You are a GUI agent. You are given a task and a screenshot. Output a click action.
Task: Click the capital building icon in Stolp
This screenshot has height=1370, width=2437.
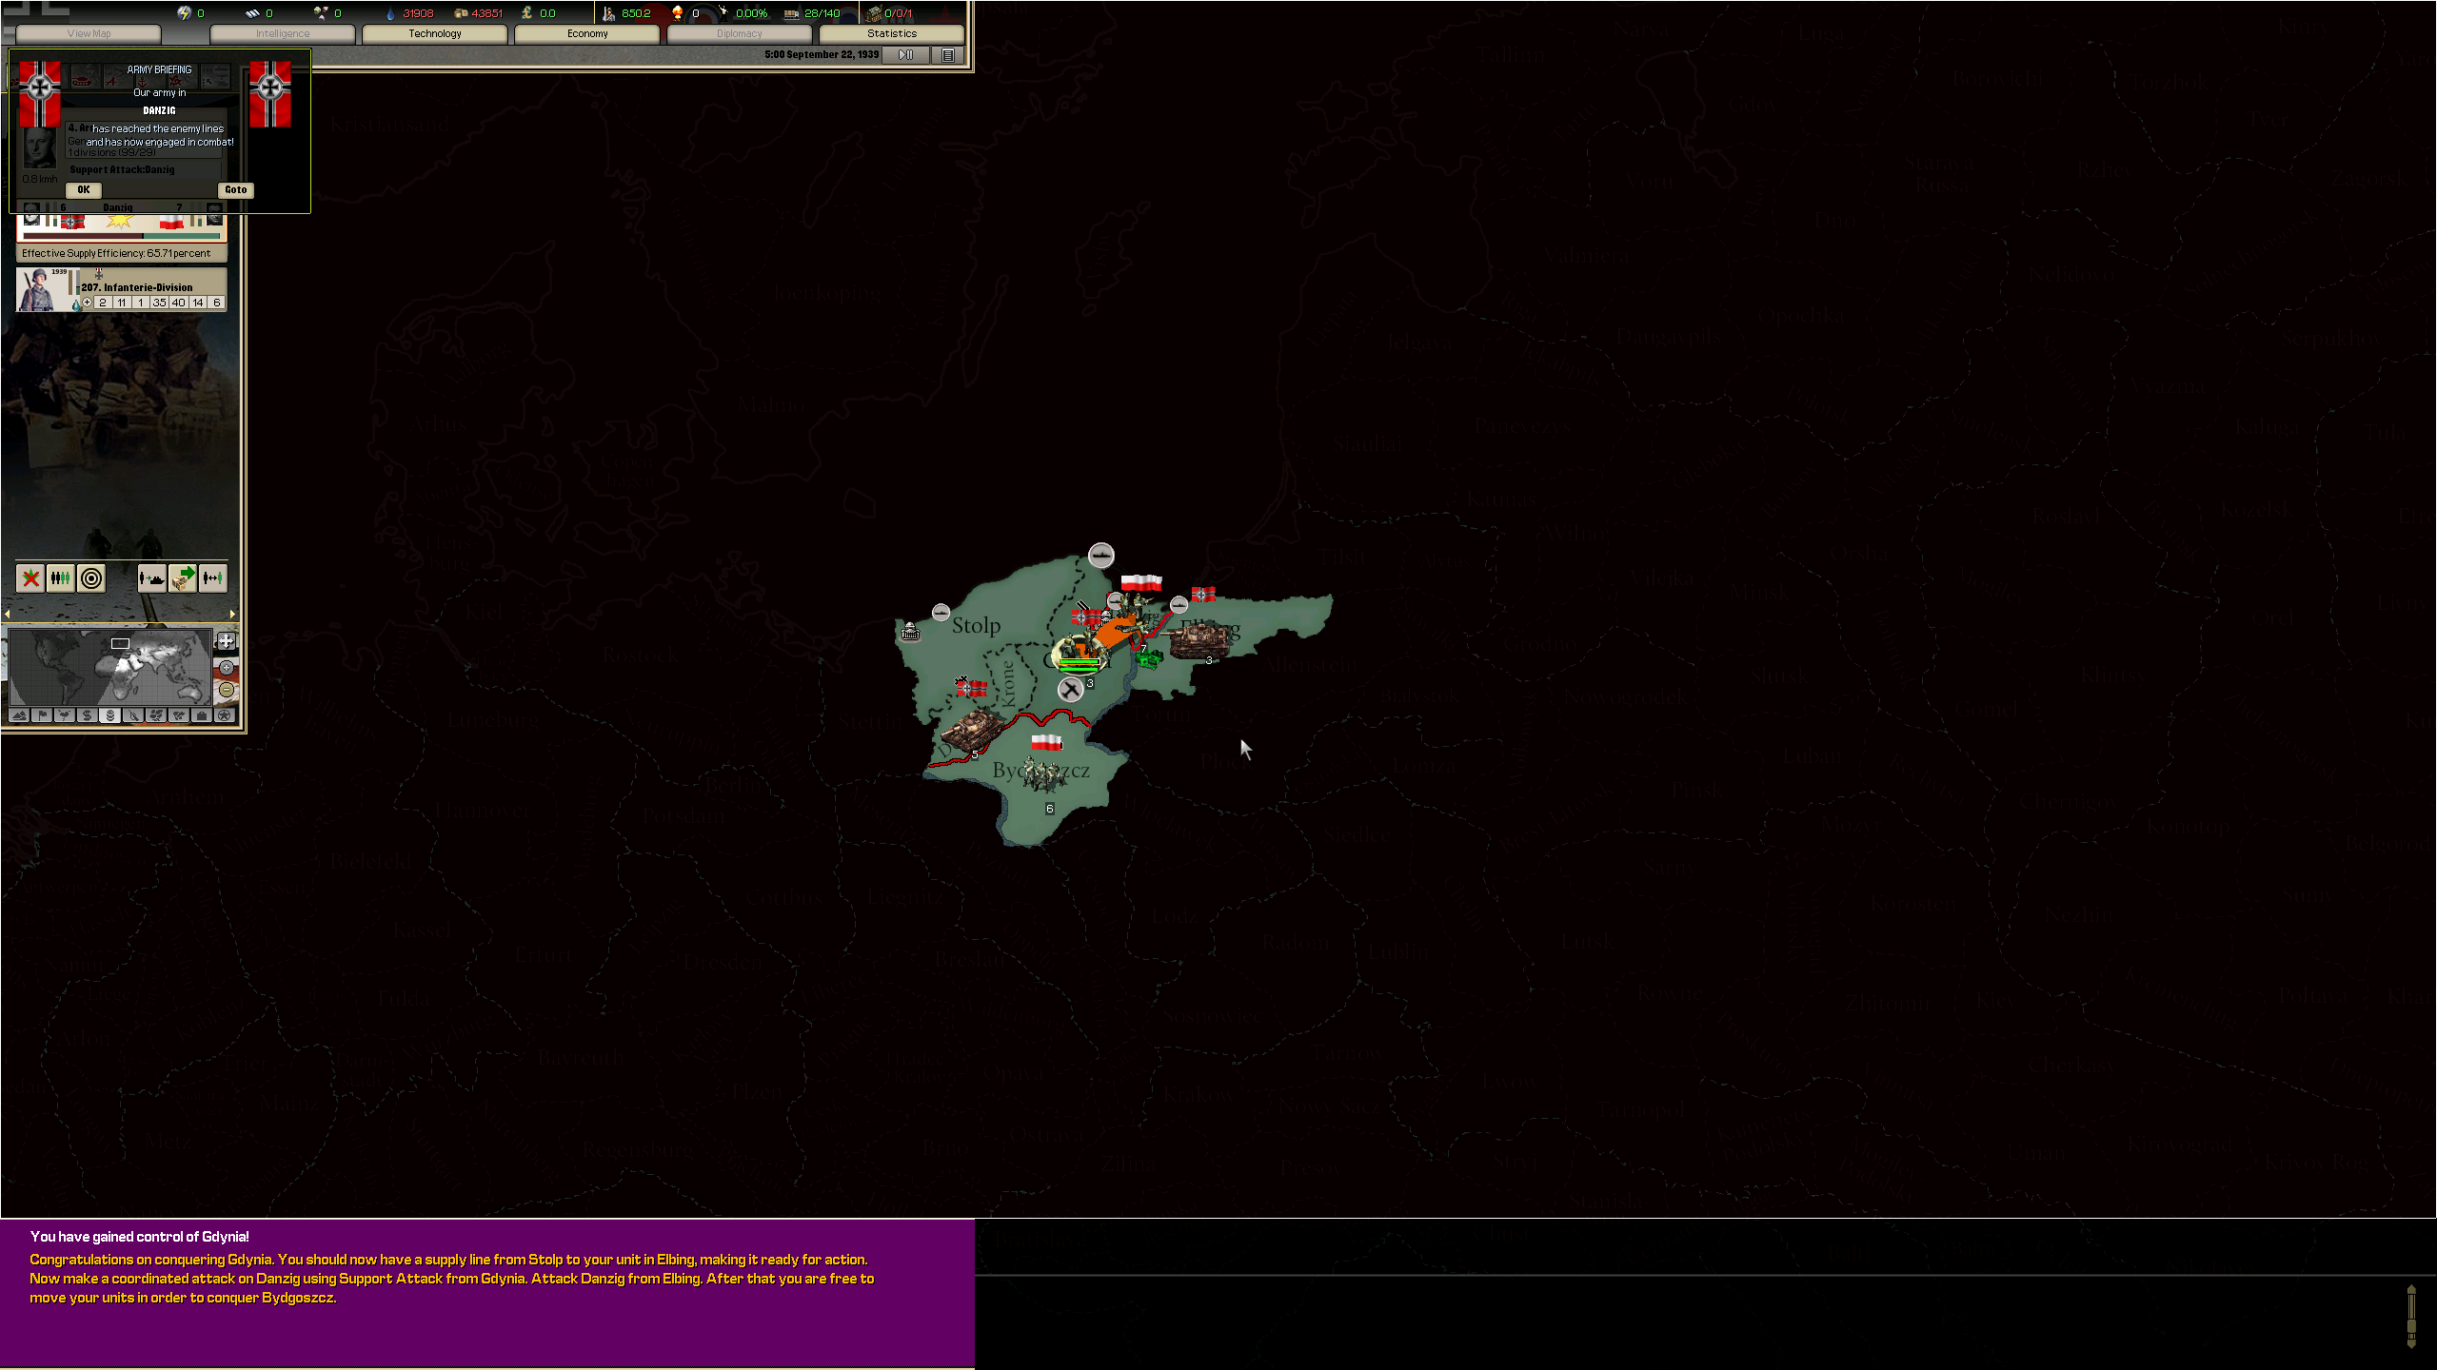[911, 632]
